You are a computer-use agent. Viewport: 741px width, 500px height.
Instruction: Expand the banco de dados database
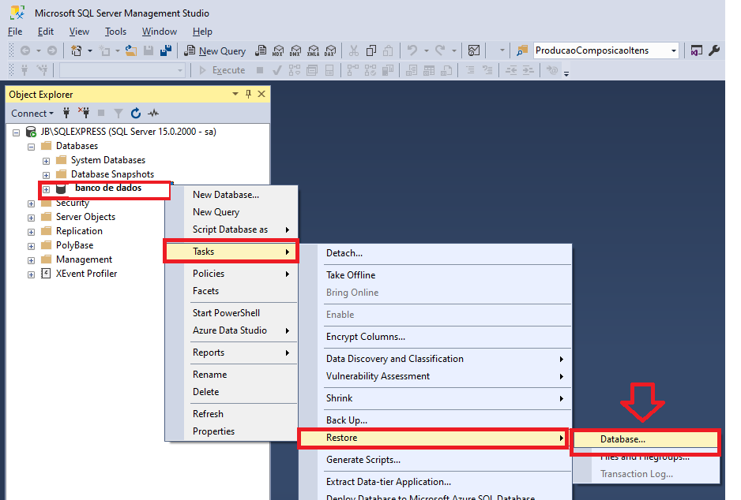coord(47,189)
